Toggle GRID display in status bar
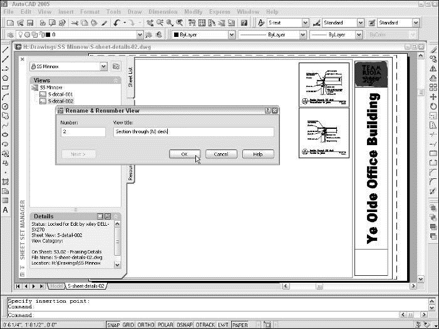Screen dimensions: 439x329 (x=128, y=325)
